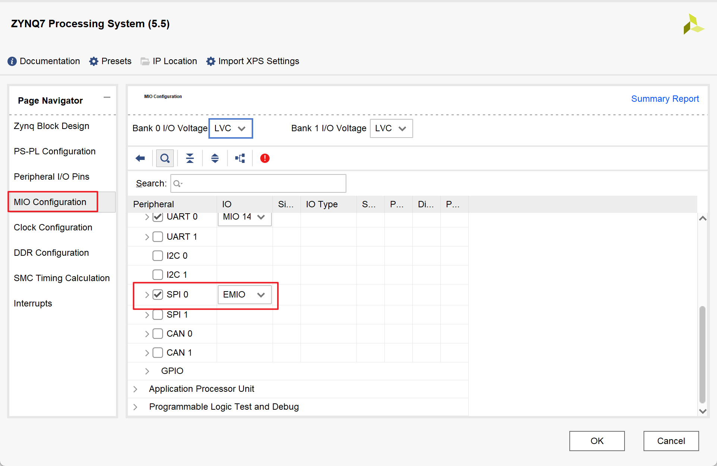
Task: Uncheck the UART 0 checkbox
Action: coord(158,217)
